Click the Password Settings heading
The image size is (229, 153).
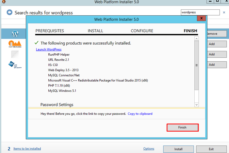(x=57, y=105)
